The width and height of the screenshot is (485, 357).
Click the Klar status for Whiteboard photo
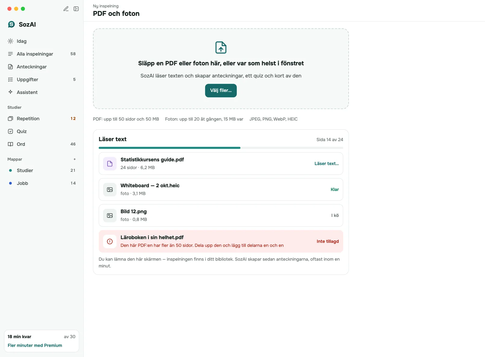point(335,189)
